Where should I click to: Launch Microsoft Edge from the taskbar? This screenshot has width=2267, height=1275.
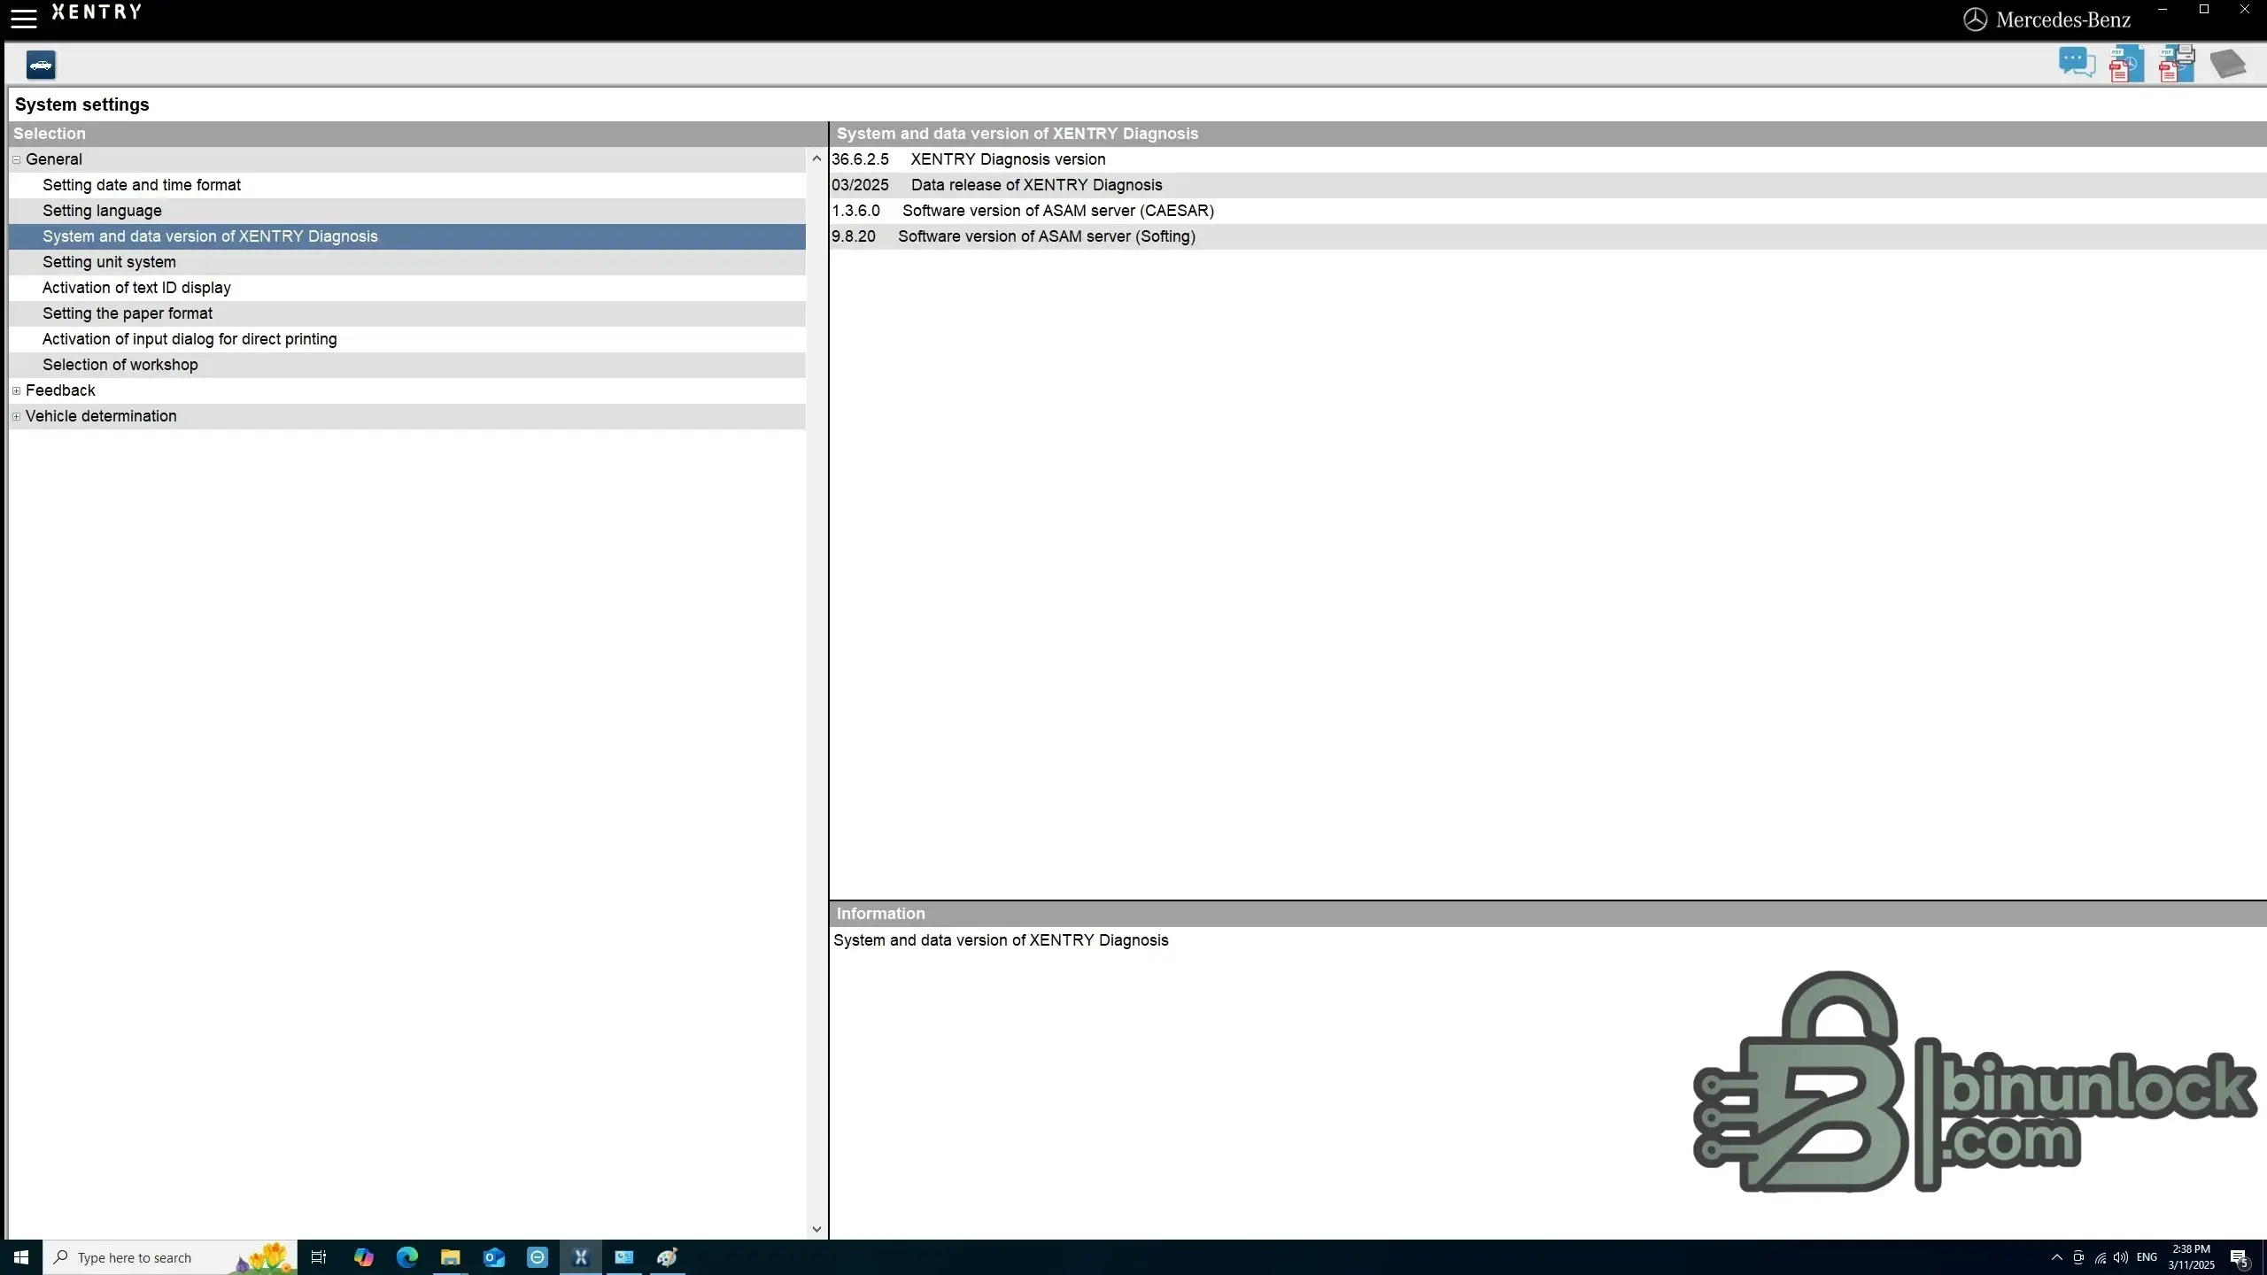406,1257
